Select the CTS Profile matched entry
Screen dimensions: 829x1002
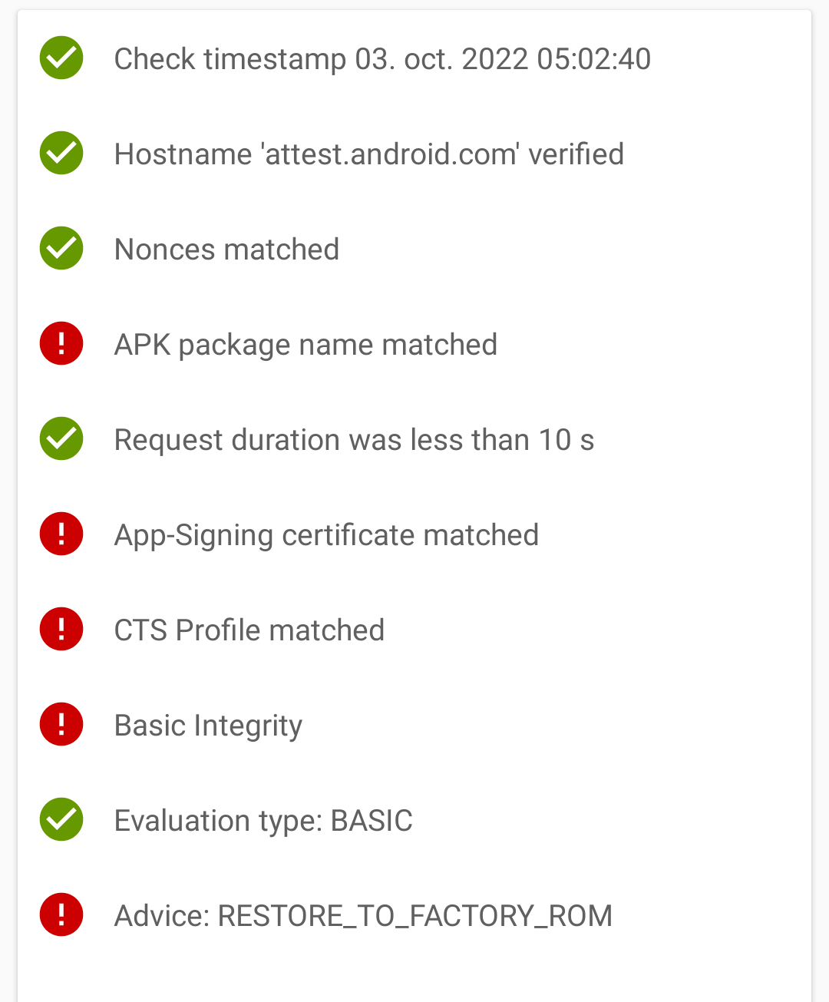249,629
